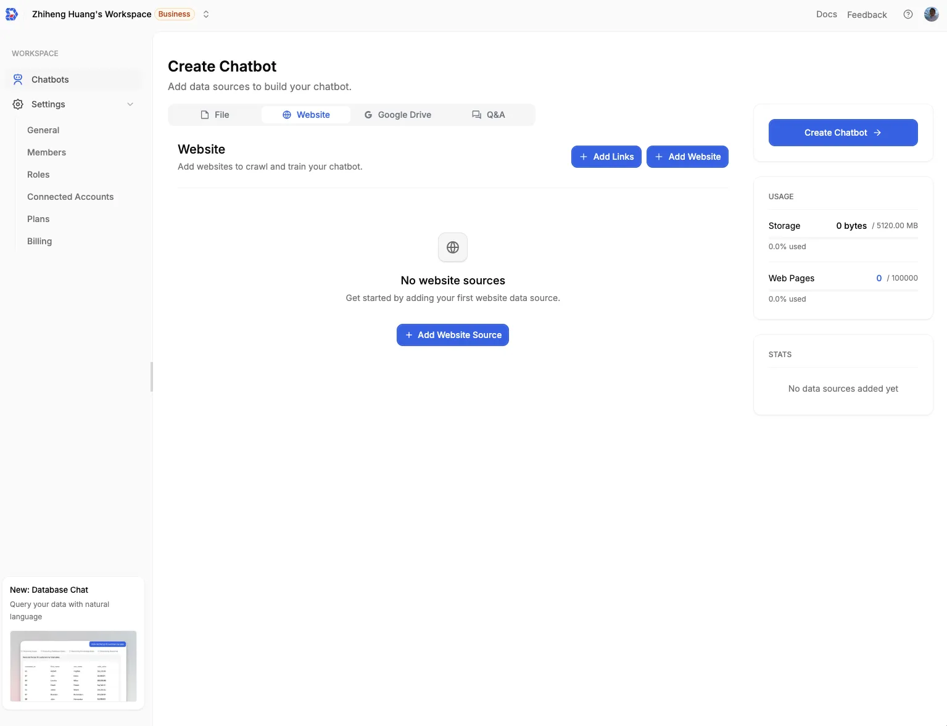The height and width of the screenshot is (726, 947).
Task: Switch to the Website data source tab
Action: [x=307, y=115]
